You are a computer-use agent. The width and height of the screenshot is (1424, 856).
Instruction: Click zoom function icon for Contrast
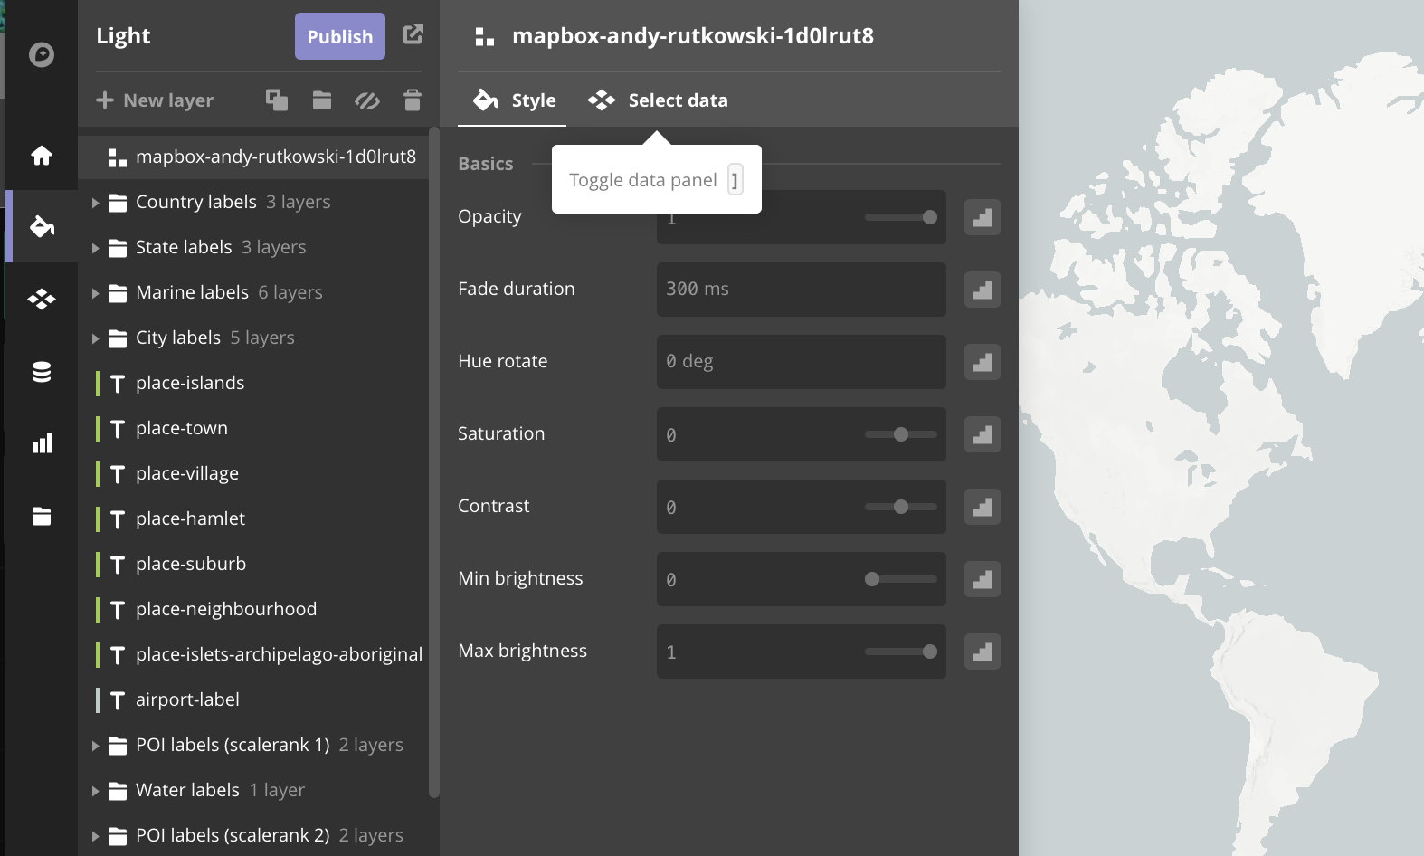tap(983, 507)
